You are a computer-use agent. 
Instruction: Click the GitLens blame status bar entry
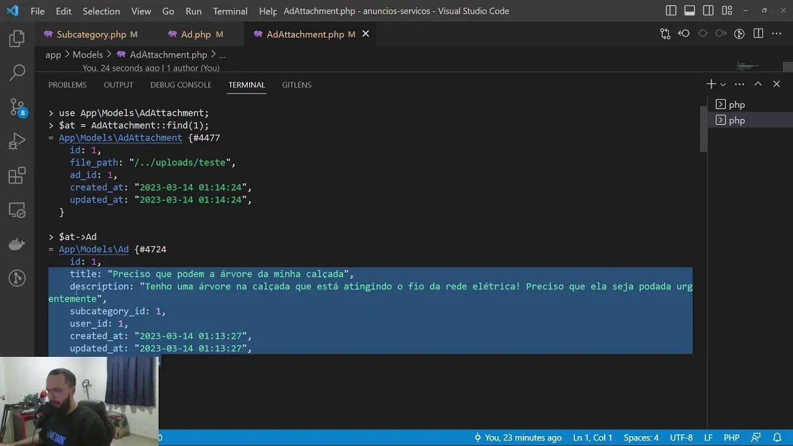(x=518, y=437)
